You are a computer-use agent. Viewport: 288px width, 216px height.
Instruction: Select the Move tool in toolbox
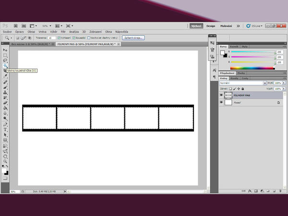coord(5,50)
